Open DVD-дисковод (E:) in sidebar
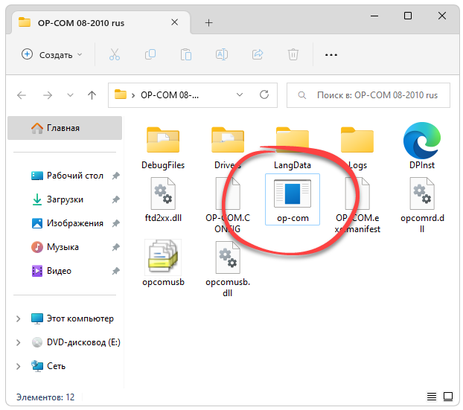Image resolution: width=463 pixels, height=410 pixels. click(76, 342)
